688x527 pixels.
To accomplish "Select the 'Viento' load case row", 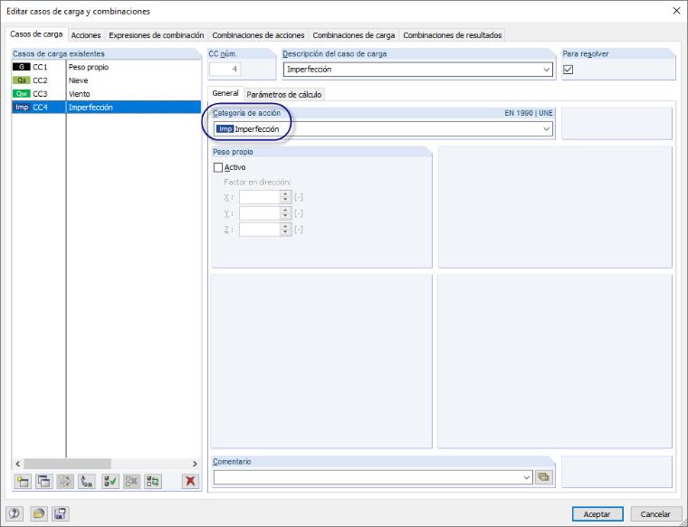I will coord(106,94).
